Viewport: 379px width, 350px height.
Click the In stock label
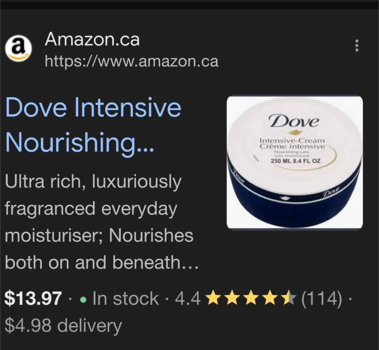(x=126, y=299)
